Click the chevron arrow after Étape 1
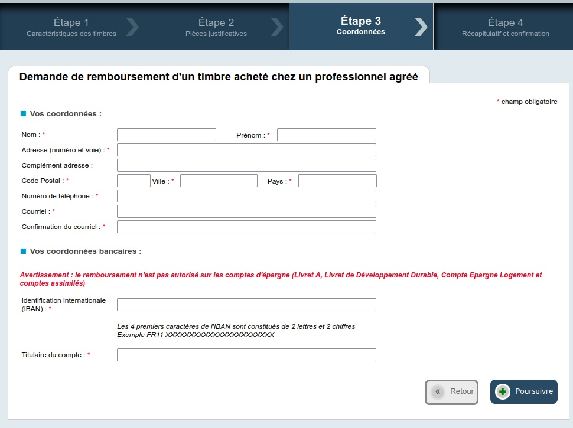 (132, 27)
